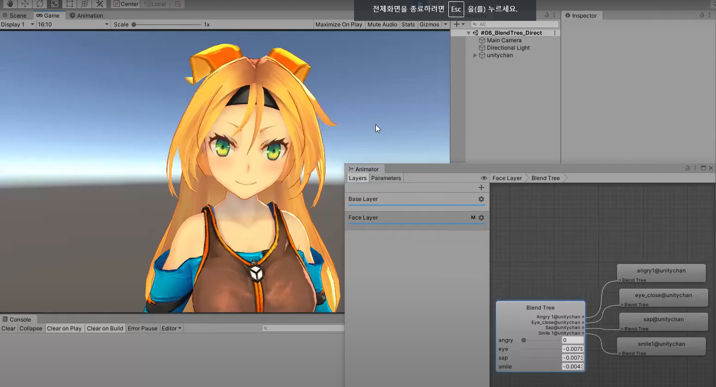This screenshot has height=387, width=716.
Task: Open Face Layer settings gear
Action: (x=481, y=218)
